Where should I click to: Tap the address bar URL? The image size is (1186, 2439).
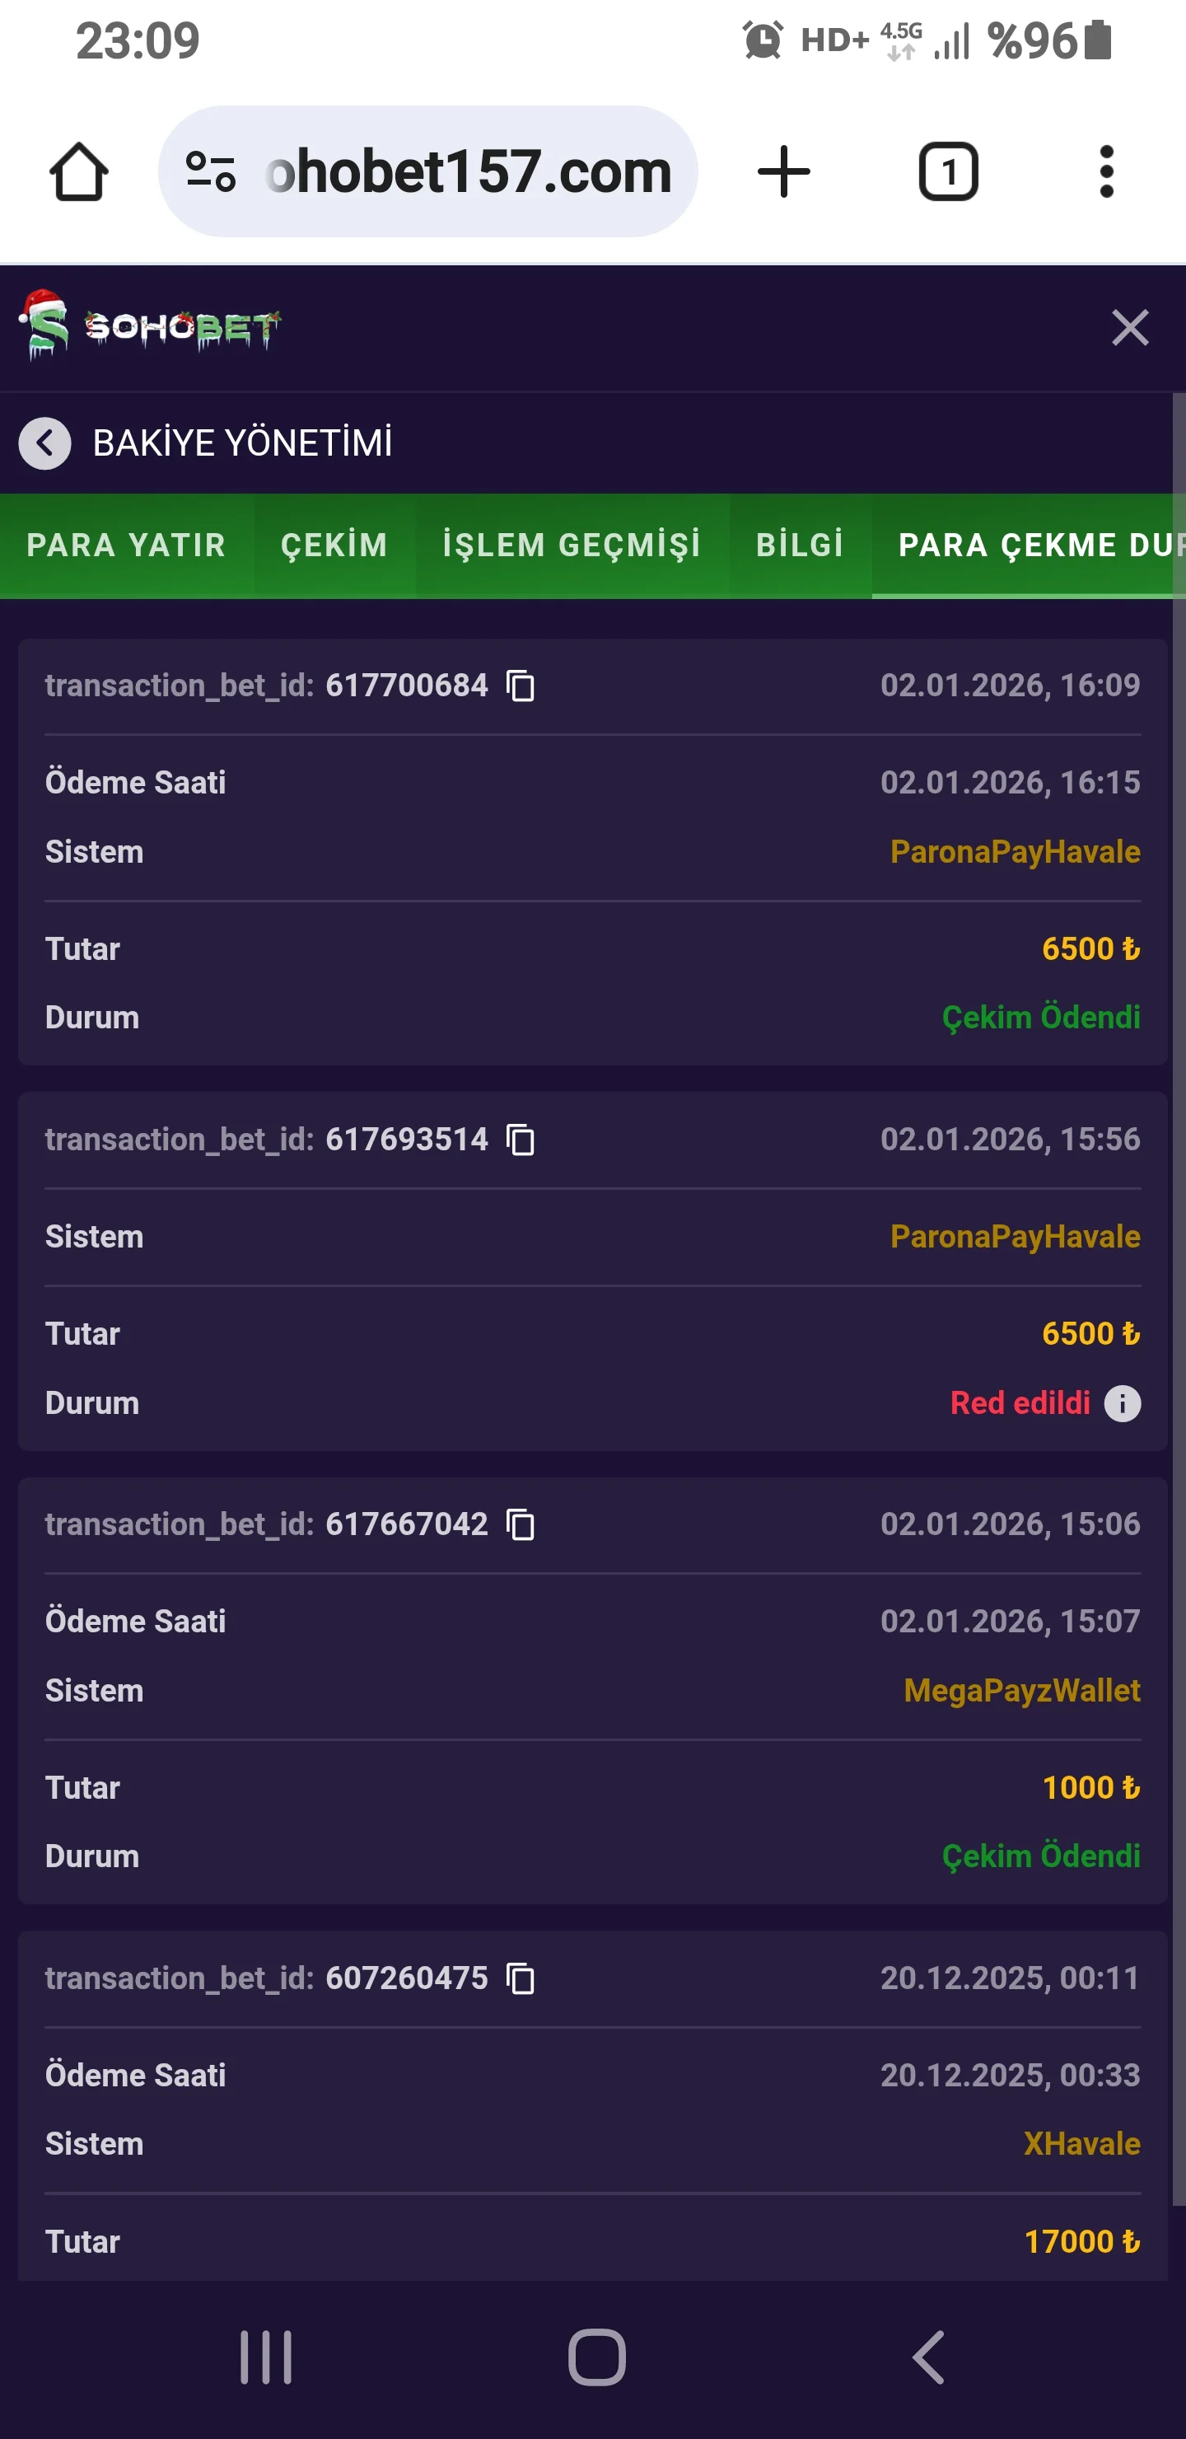[x=469, y=172]
